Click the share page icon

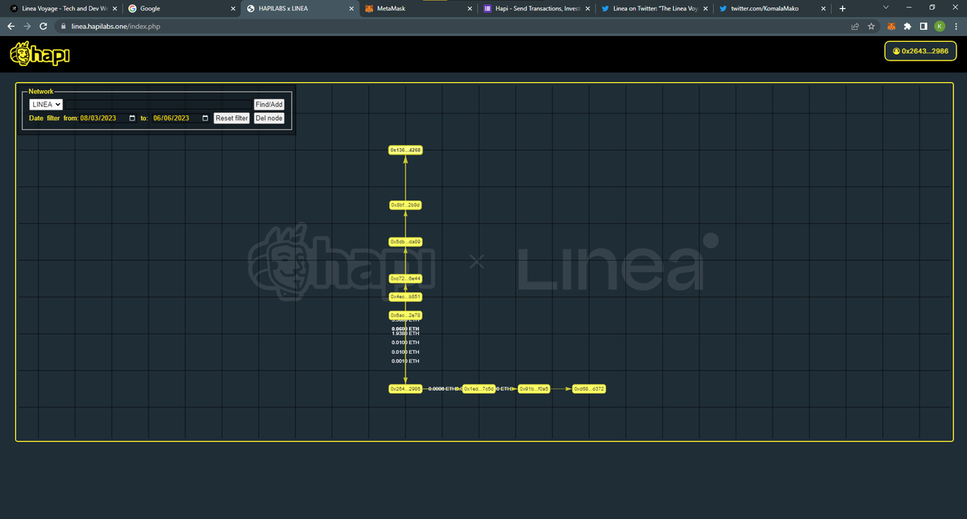(854, 26)
